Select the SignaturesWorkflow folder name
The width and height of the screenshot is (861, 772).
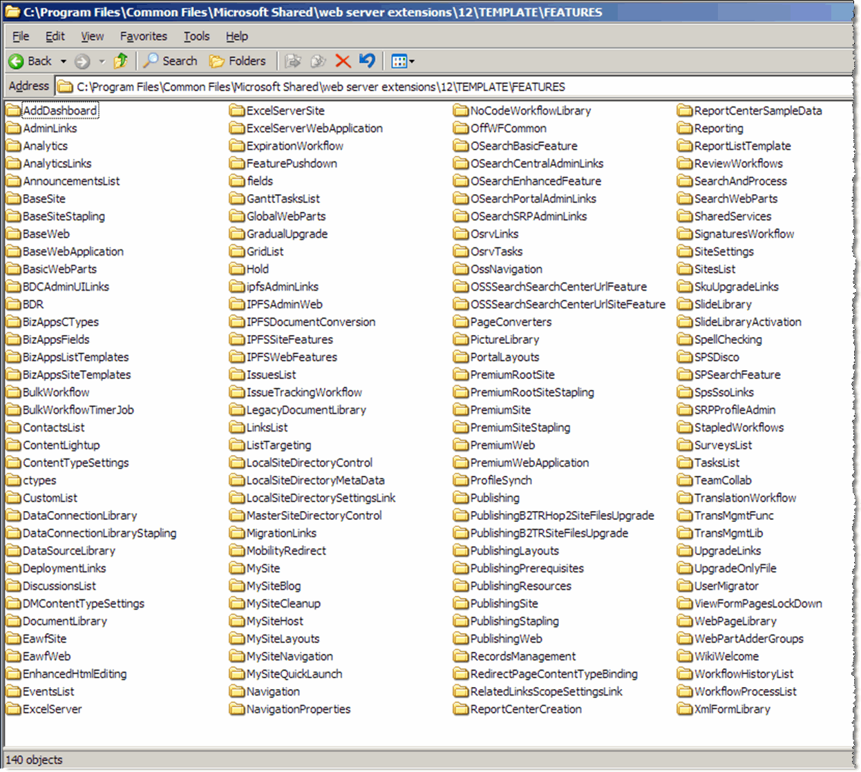(x=744, y=234)
